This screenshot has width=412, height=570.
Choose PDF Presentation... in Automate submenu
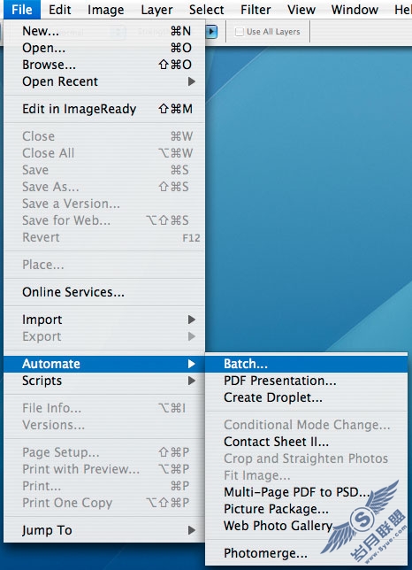tap(307, 381)
